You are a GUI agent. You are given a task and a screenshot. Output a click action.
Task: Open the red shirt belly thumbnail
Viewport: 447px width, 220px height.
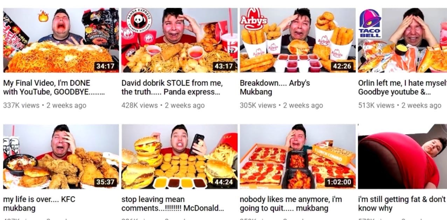coord(403,156)
